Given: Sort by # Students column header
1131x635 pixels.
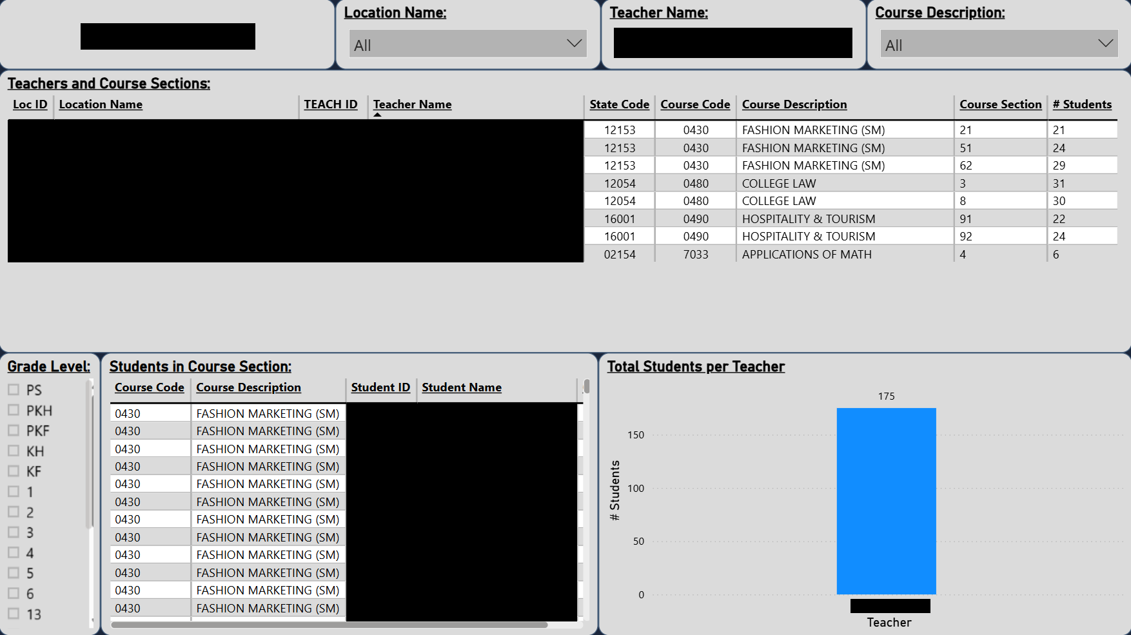Looking at the screenshot, I should (1082, 104).
